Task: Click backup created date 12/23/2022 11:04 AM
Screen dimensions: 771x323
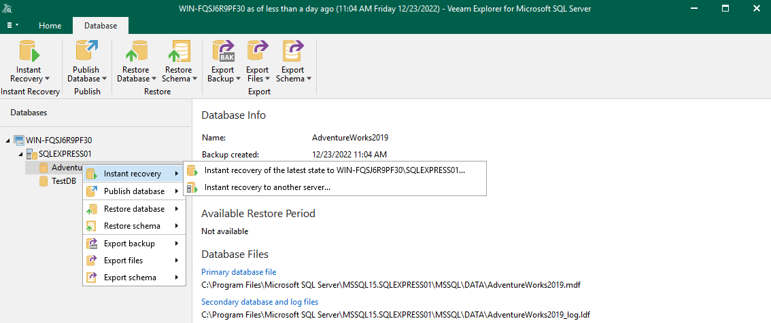Action: click(349, 155)
